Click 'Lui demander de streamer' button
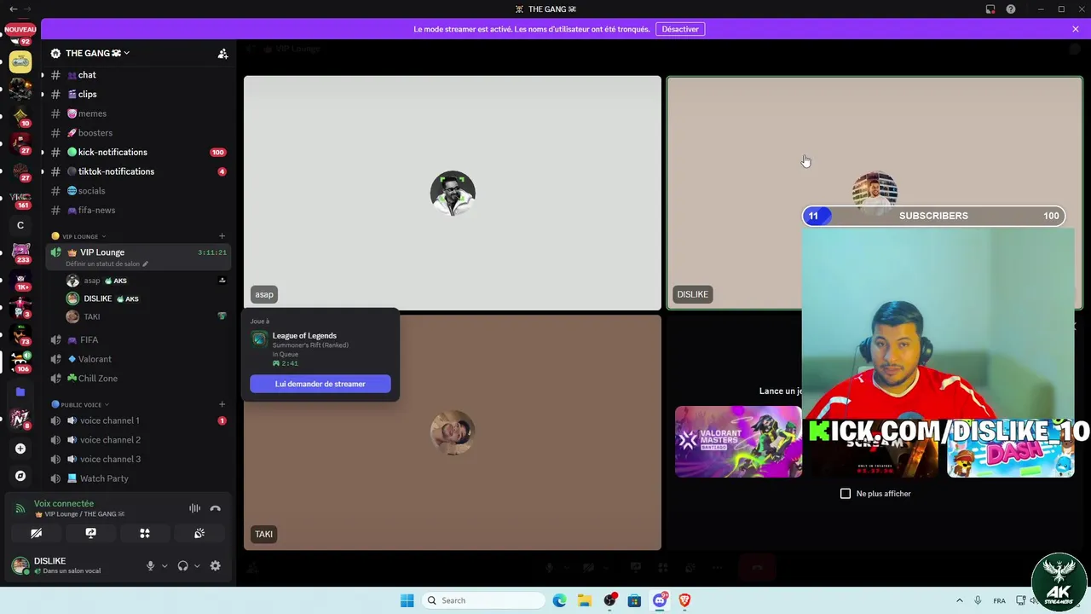This screenshot has height=614, width=1091. click(320, 384)
